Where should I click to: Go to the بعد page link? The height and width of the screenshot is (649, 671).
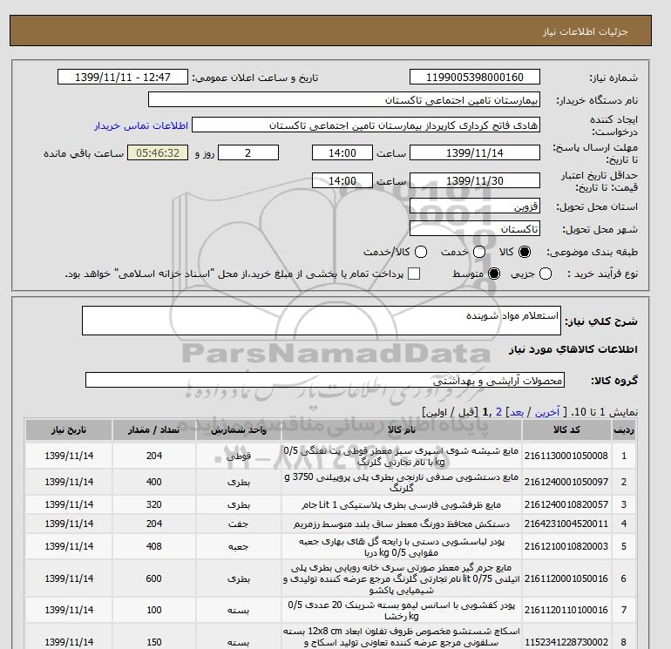[517, 412]
